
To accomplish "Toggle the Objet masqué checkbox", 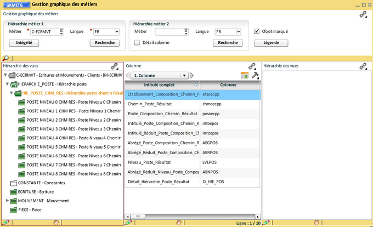I will point(257,31).
